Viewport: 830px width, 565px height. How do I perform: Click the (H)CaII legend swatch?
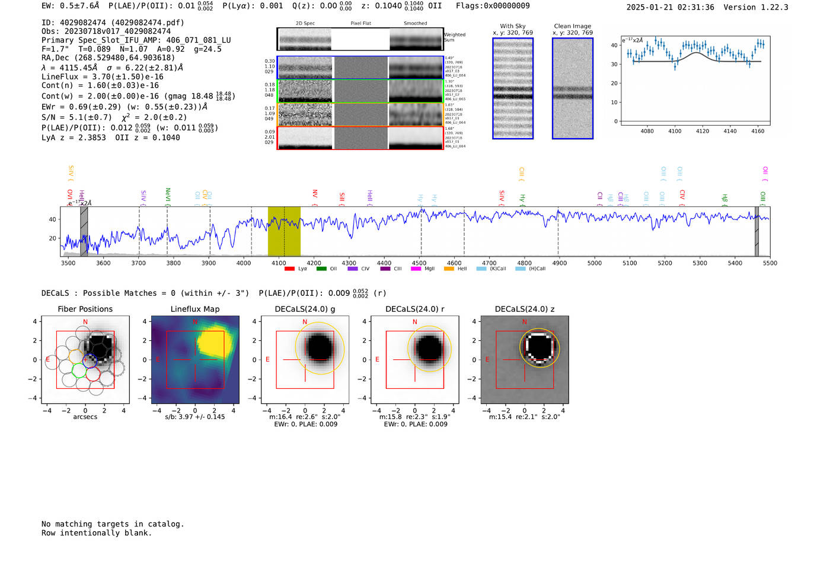point(521,269)
